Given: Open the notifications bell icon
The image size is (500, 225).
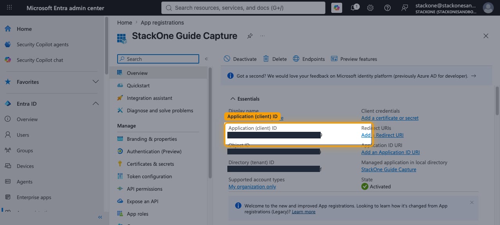Looking at the screenshot, I should pos(354,8).
